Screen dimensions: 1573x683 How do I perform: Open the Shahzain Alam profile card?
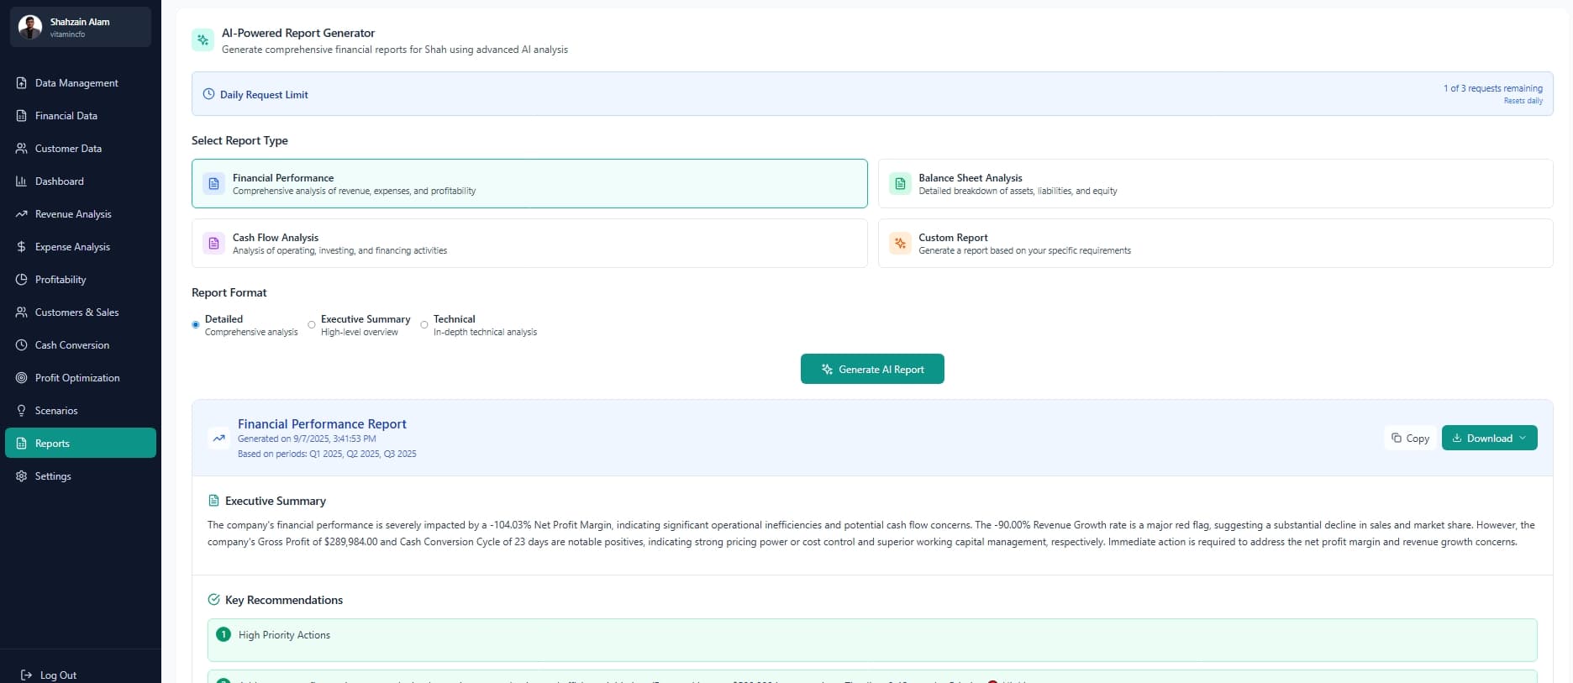(x=81, y=27)
